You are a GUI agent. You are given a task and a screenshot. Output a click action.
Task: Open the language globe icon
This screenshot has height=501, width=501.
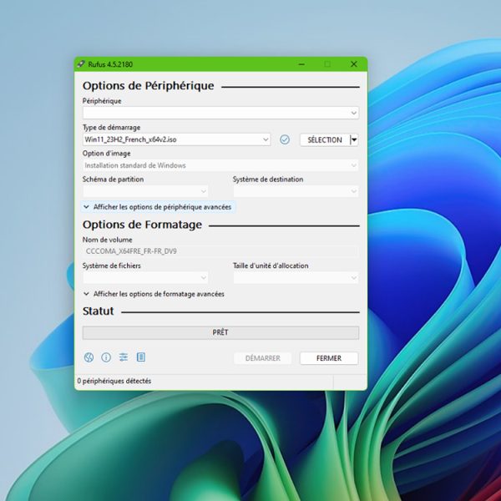tap(89, 357)
